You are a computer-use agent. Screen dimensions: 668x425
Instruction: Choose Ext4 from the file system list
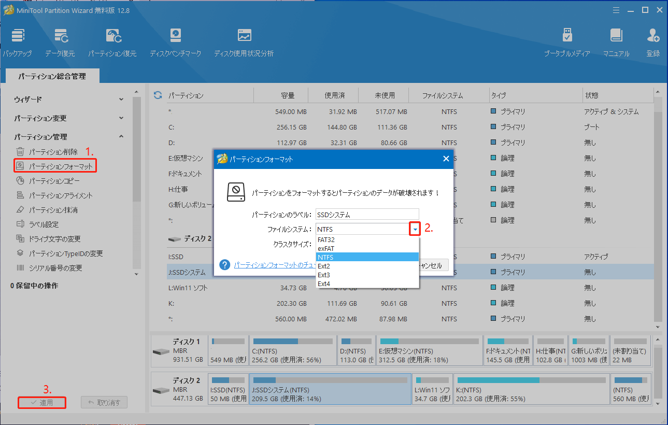pos(367,284)
